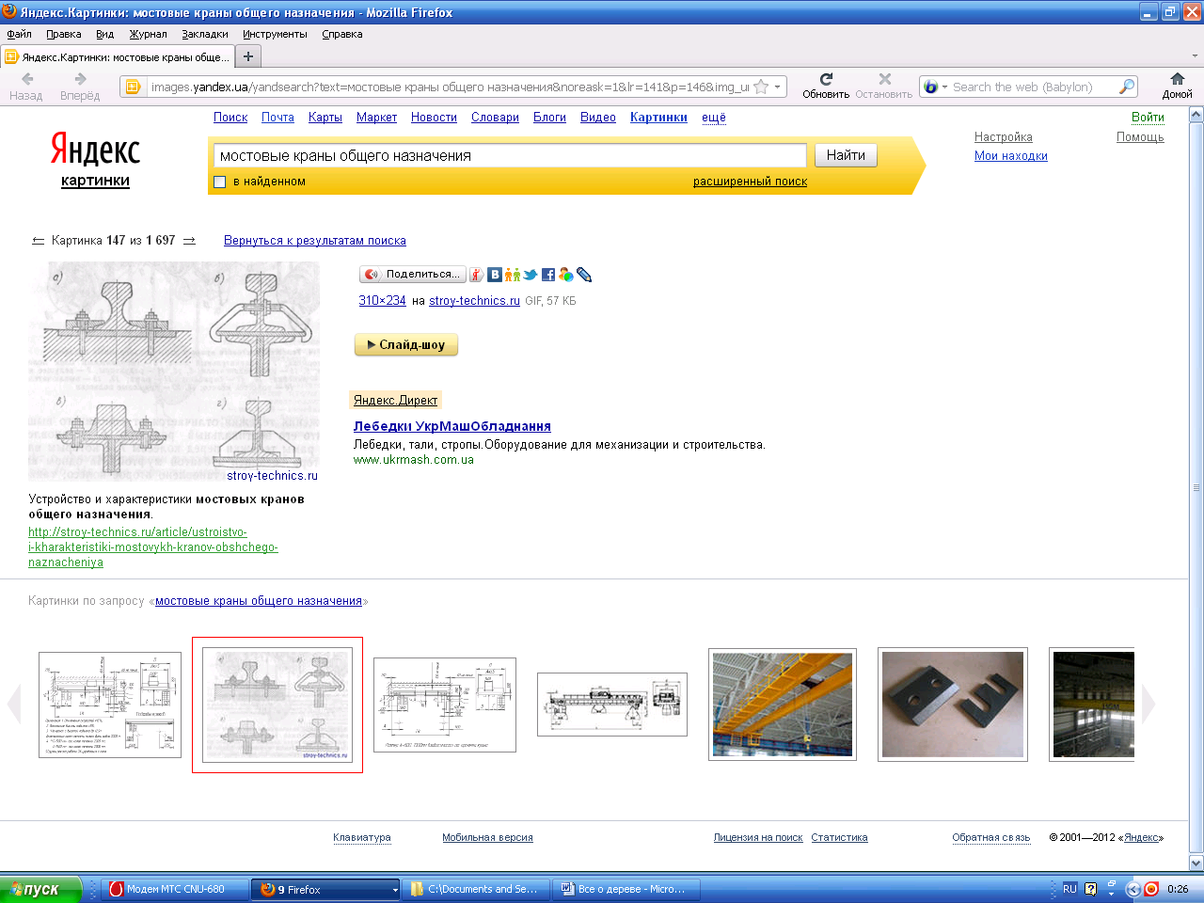Open the 'расширенный поиск' link
This screenshot has height=903, width=1204.
click(750, 182)
